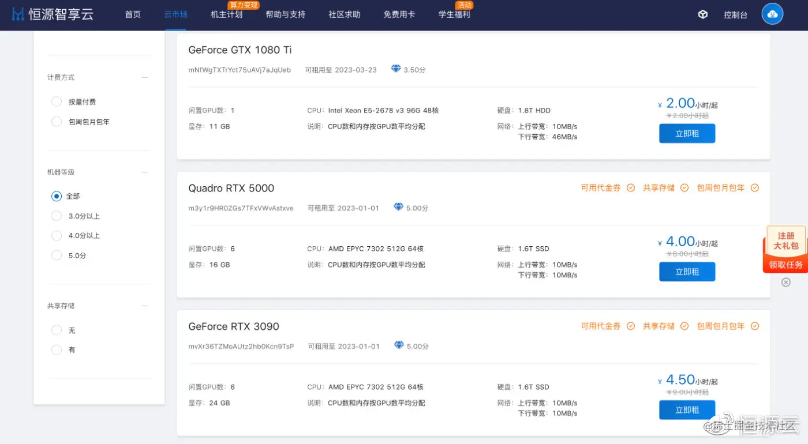Click 包周包月包年 check icon on GeForce RTX 3090
The image size is (808, 444).
coord(755,326)
